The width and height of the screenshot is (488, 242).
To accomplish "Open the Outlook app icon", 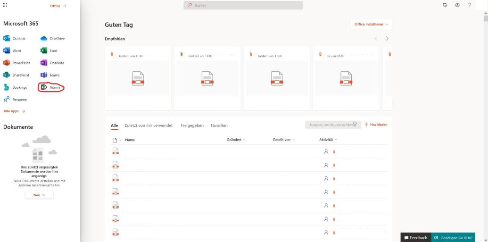I will (x=7, y=38).
